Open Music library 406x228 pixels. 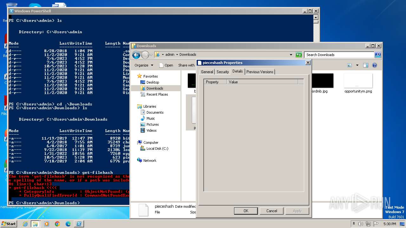click(151, 118)
